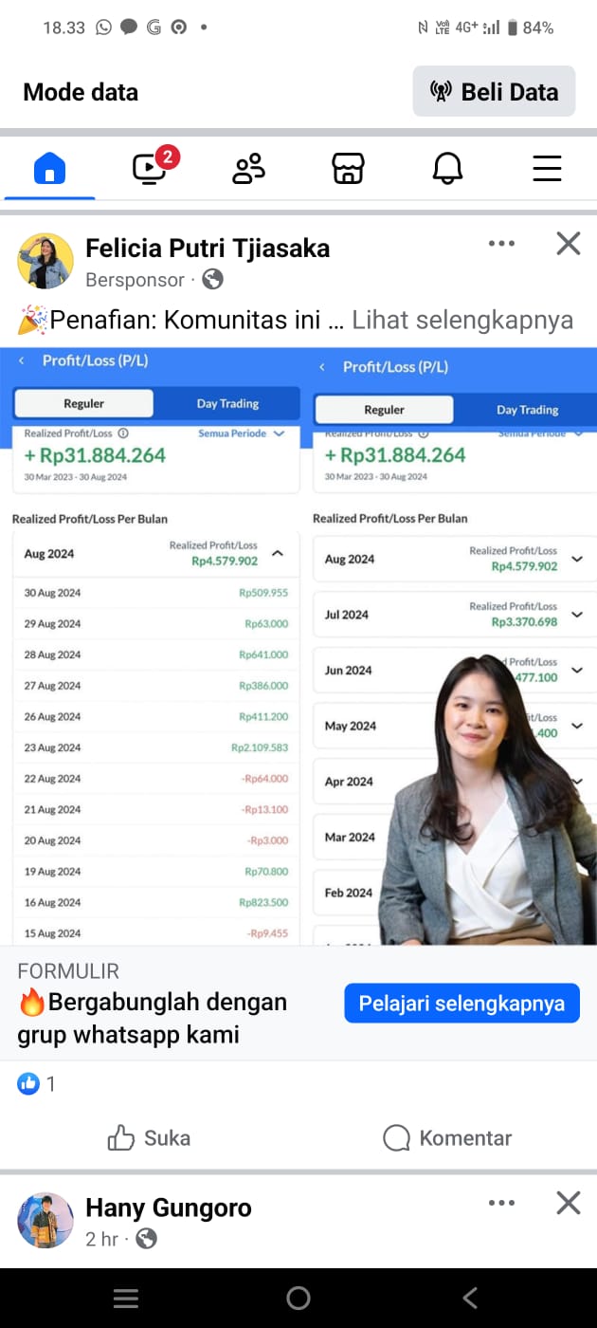Open the hamburger menu icon

[547, 169]
